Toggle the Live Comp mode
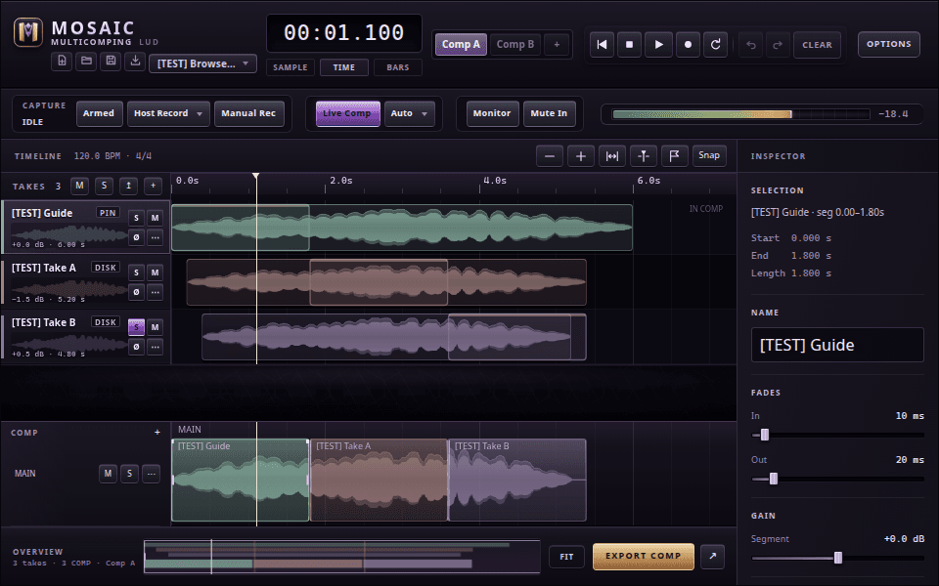This screenshot has height=586, width=939. pos(348,113)
